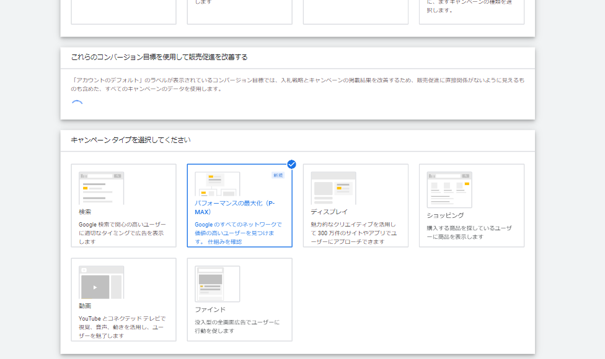Click the 300 万件のサイト description text
This screenshot has width=605, height=359.
354,233
